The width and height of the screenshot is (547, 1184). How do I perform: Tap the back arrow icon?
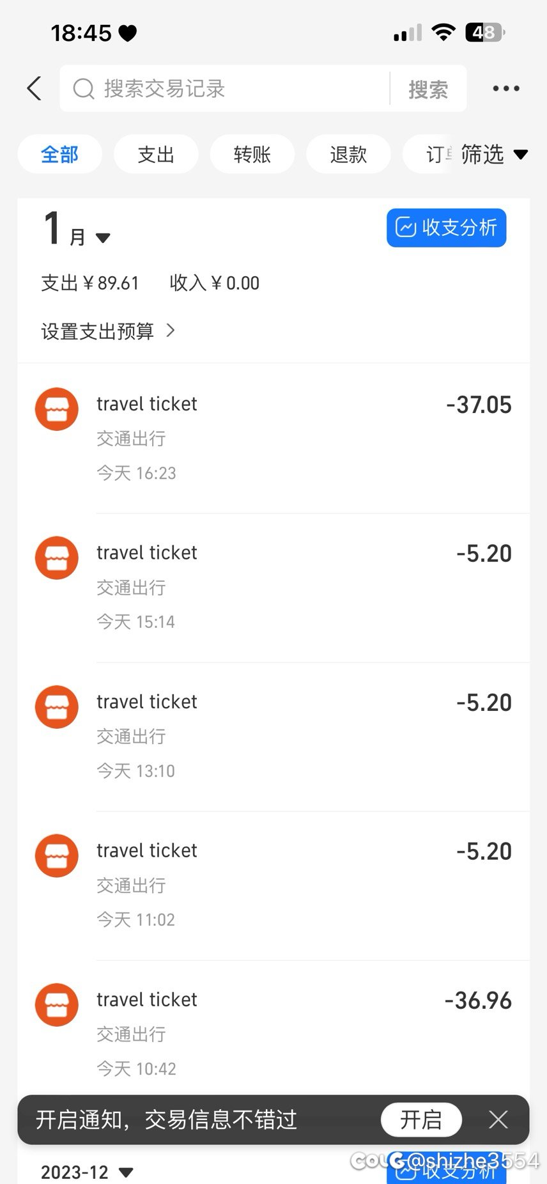tap(35, 88)
